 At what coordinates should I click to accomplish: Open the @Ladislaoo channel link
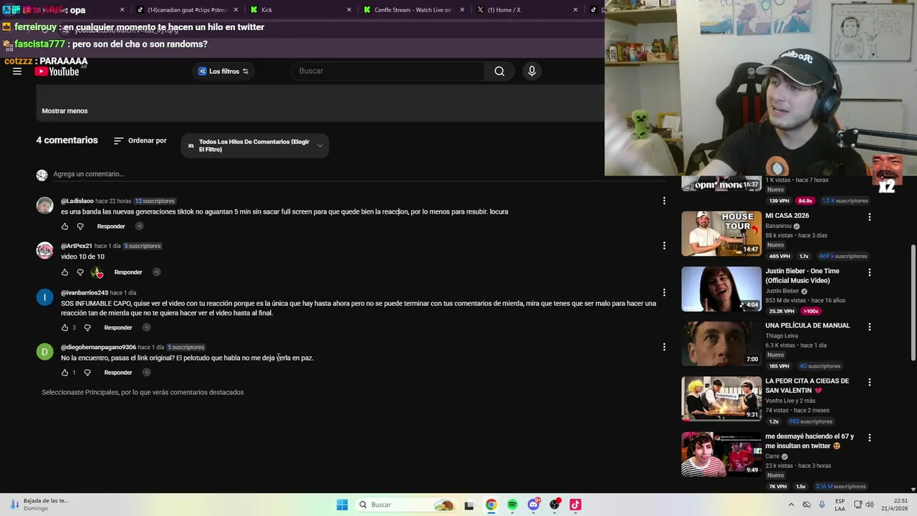pos(77,201)
